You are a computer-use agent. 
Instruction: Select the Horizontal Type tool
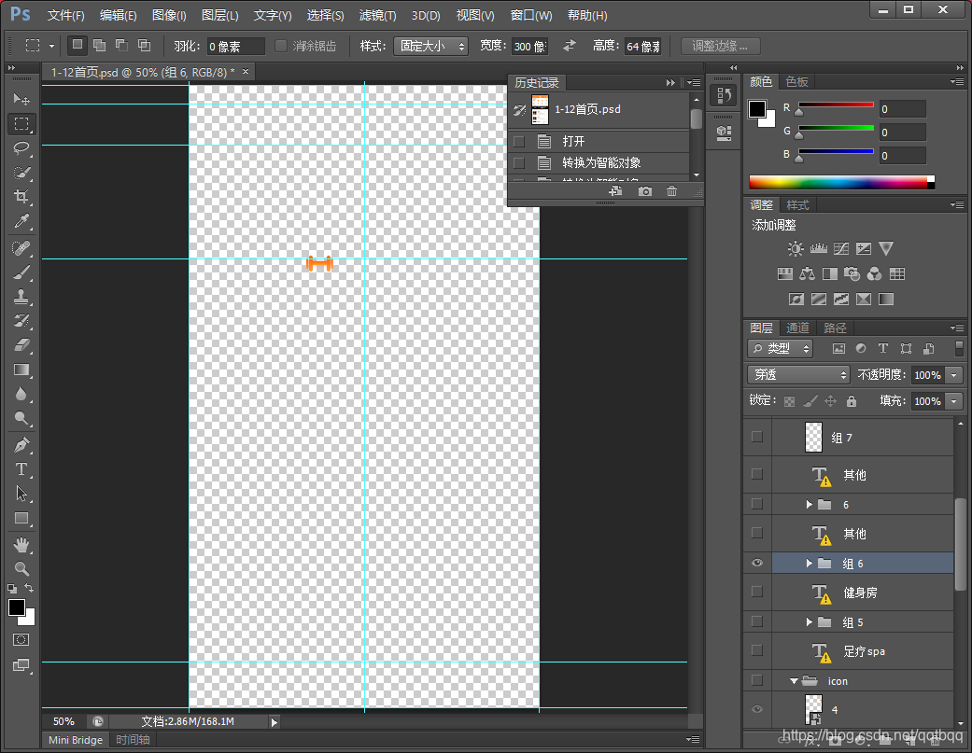click(x=21, y=469)
